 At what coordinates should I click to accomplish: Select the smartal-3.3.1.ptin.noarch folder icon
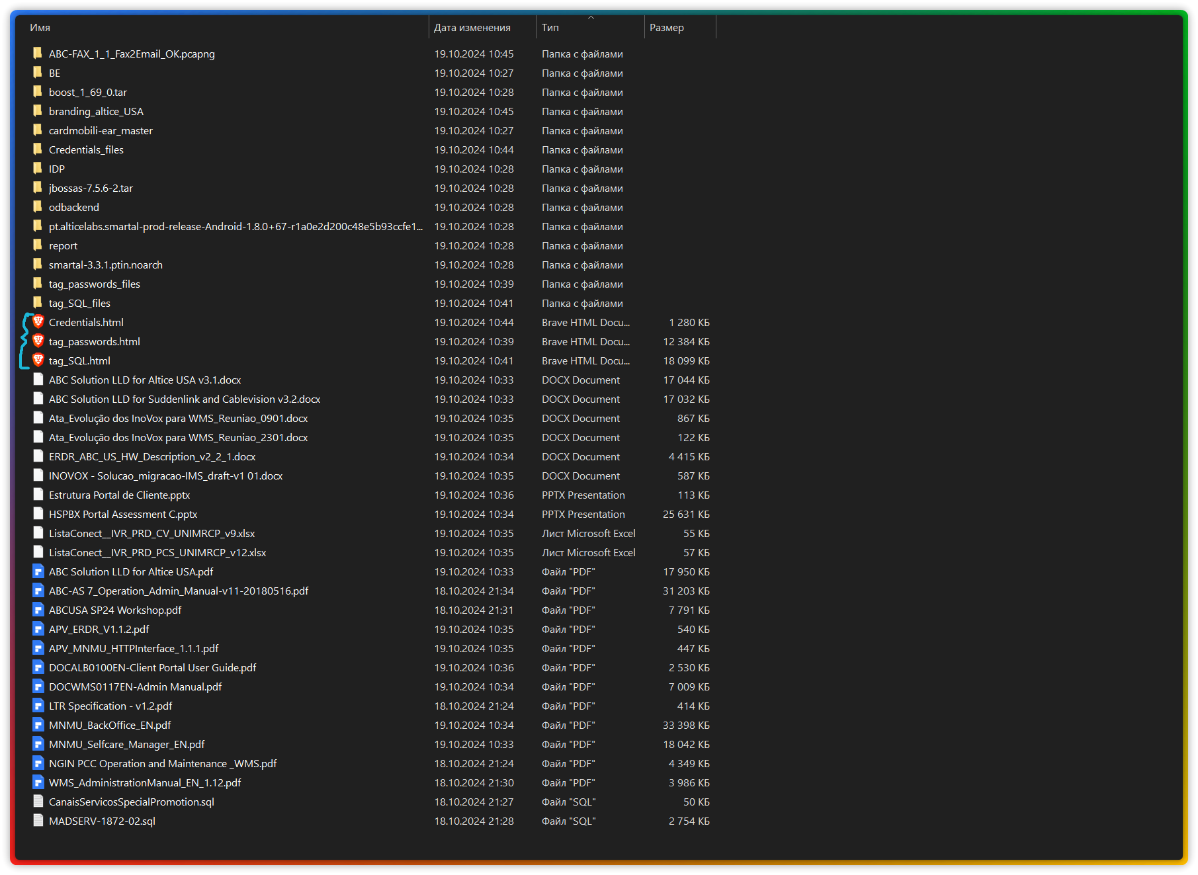click(x=38, y=265)
